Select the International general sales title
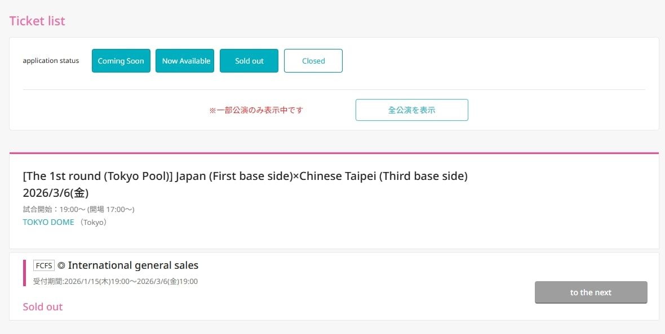 coord(133,265)
